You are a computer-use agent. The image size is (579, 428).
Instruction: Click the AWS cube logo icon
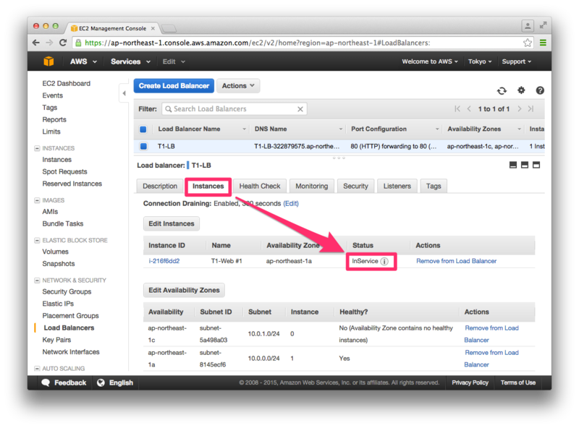point(48,61)
